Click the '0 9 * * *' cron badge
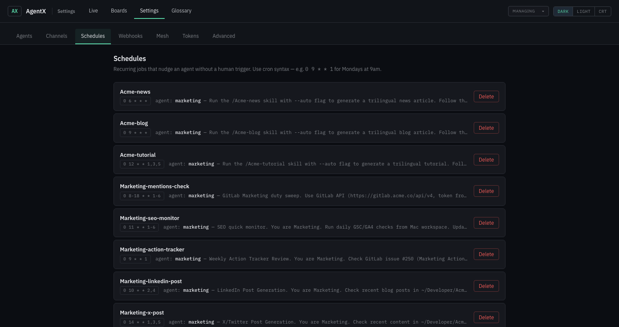The height and width of the screenshot is (327, 619). [x=135, y=132]
